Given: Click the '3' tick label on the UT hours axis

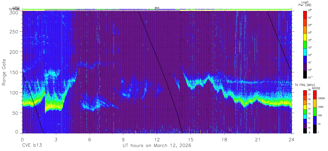Looking at the screenshot, I should 56,140.
